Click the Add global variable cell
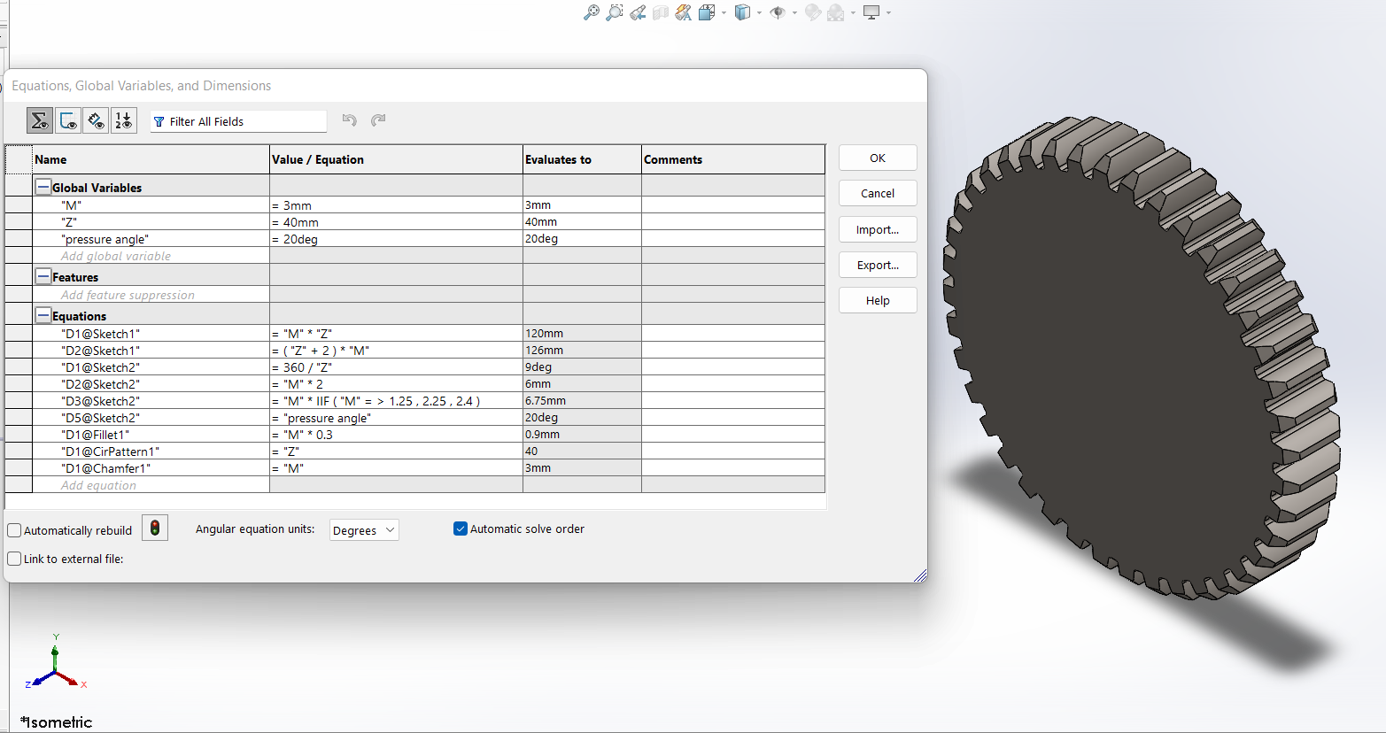Image resolution: width=1386 pixels, height=733 pixels. tap(151, 256)
